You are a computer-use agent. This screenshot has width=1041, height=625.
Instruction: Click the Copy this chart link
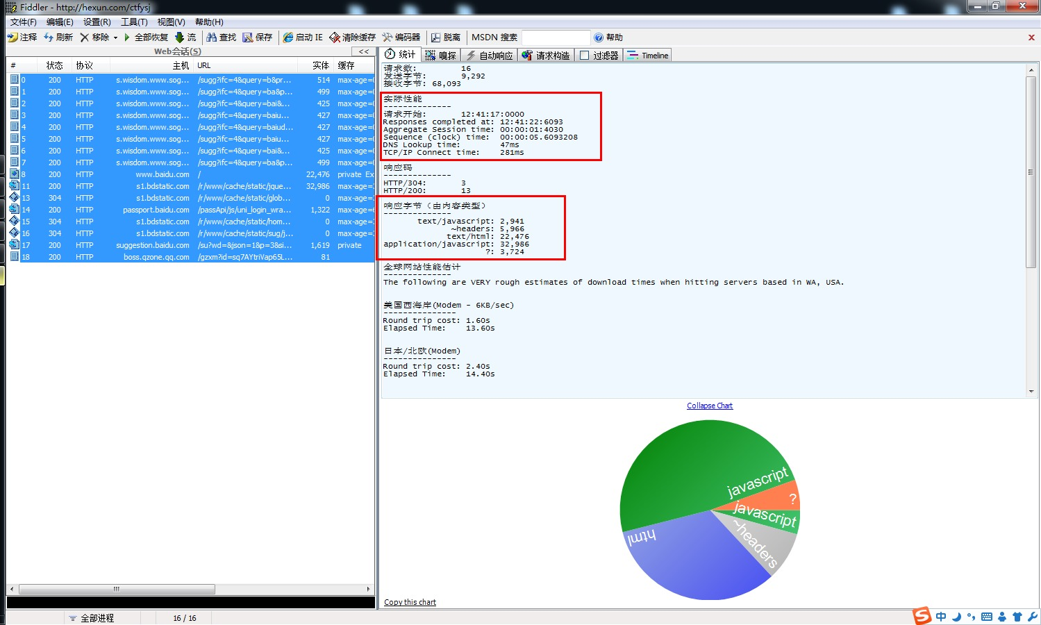pyautogui.click(x=410, y=601)
